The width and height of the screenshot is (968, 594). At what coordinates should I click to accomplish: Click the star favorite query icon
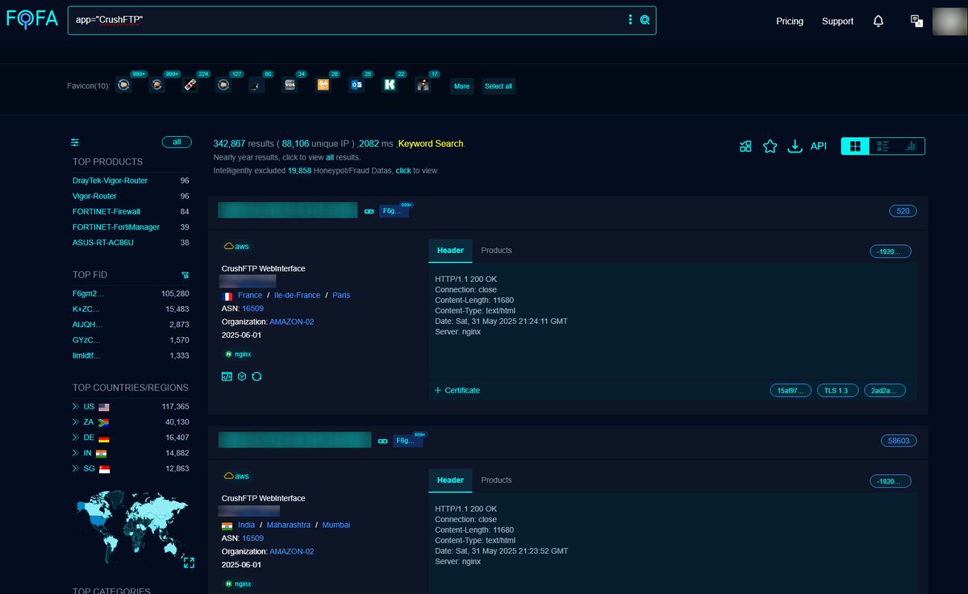pyautogui.click(x=770, y=146)
